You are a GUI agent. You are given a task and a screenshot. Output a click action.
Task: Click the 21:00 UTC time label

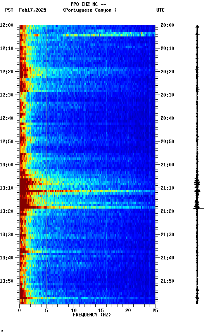pos(167,165)
